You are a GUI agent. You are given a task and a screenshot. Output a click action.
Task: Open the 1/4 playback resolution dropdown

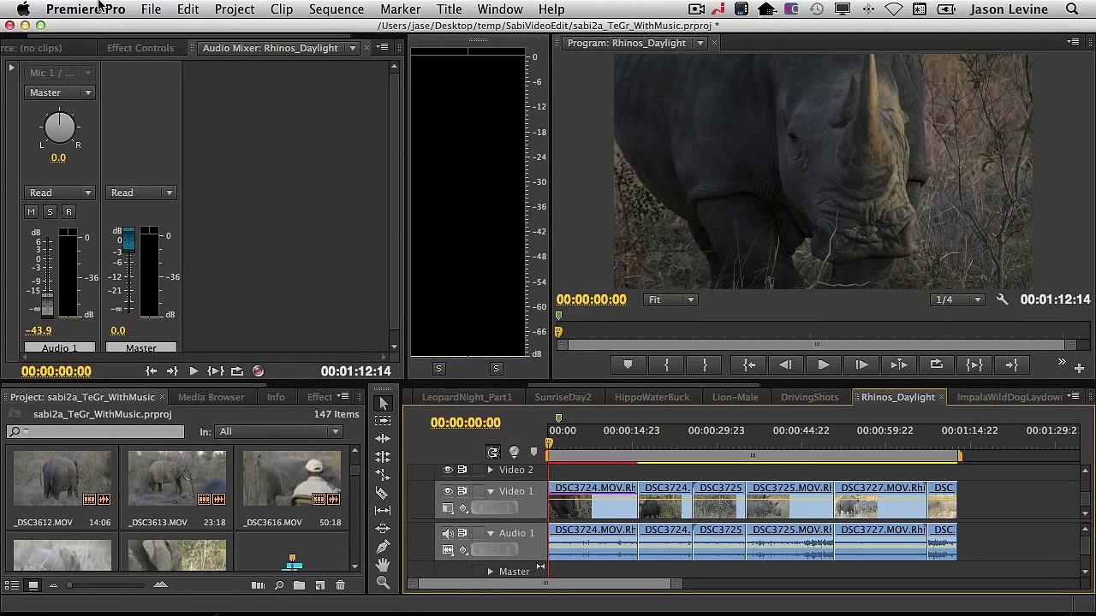[x=958, y=299]
